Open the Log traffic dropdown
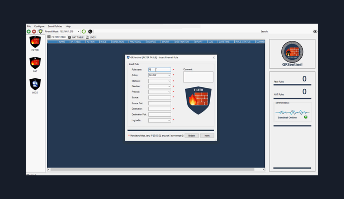Screen dimensions: 344x199 click(x=159, y=121)
